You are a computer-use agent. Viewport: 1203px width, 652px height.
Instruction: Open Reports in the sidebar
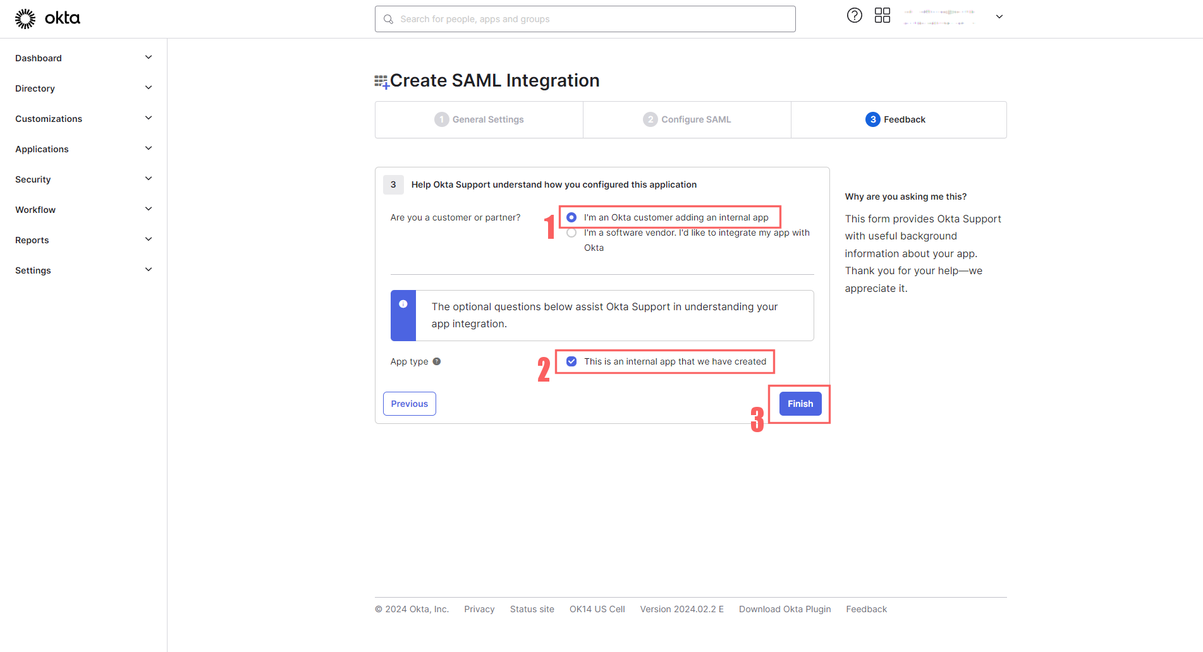32,240
